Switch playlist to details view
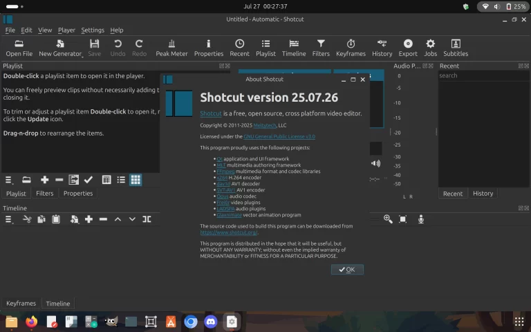Screen dimensions: 531x332 [106, 180]
